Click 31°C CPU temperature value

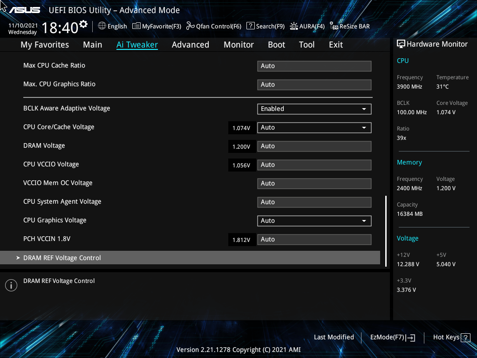click(443, 87)
